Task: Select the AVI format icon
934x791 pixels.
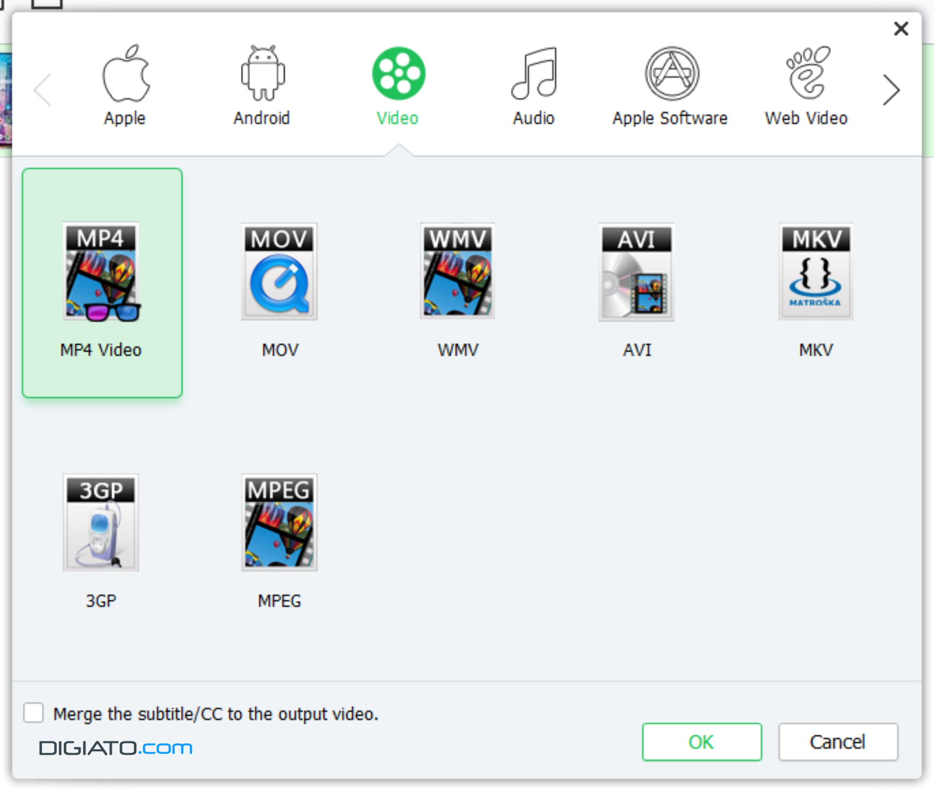Action: coord(636,271)
